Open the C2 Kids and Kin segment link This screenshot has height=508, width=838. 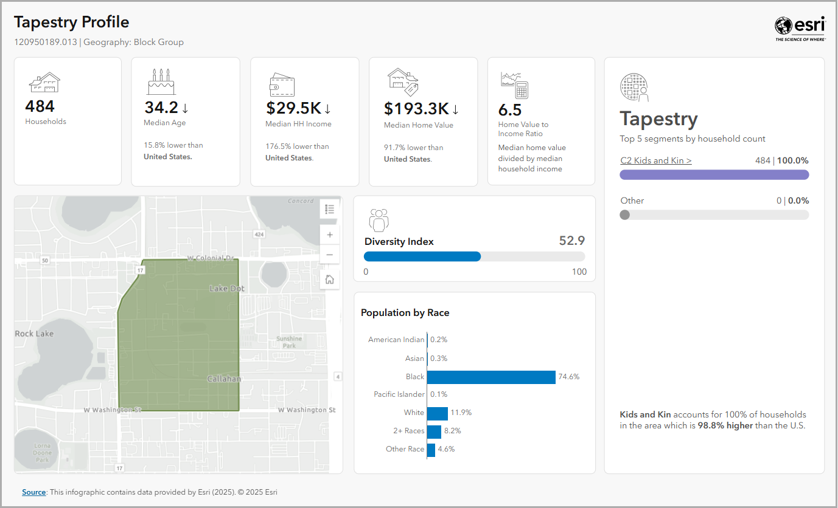click(x=655, y=161)
